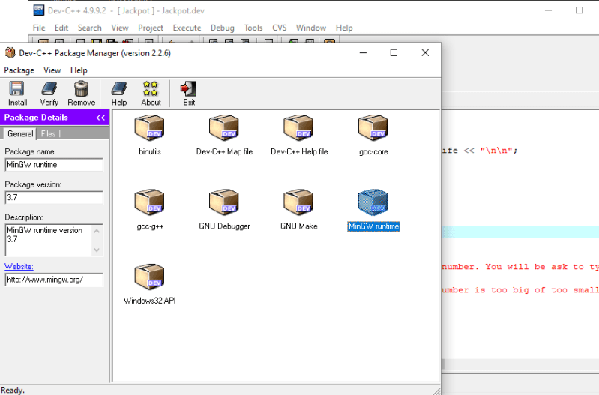Click the description scrollbar up arrow

97,231
